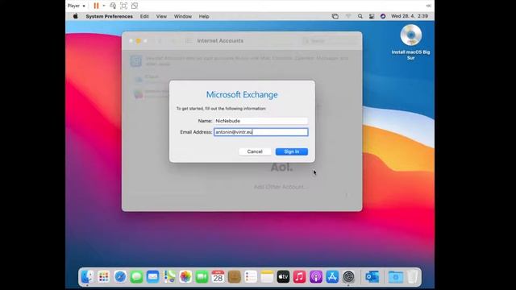The width and height of the screenshot is (516, 290).
Task: Open the Window menu
Action: click(x=183, y=16)
